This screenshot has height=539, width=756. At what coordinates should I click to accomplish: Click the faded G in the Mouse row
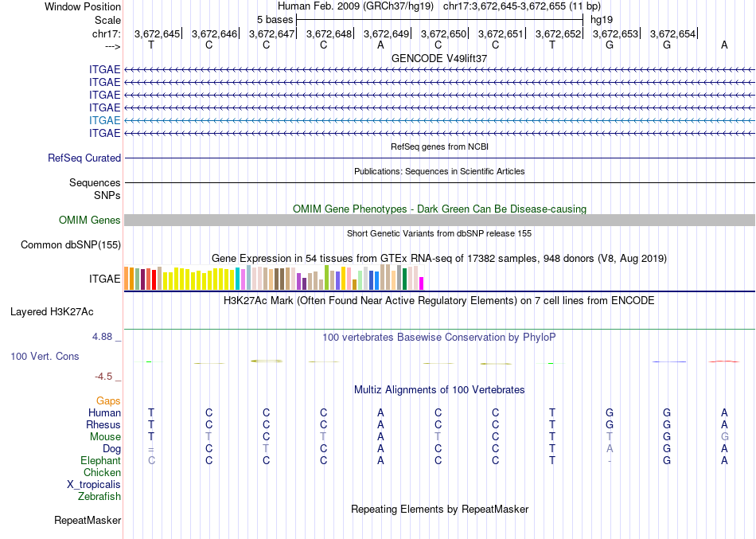[724, 437]
